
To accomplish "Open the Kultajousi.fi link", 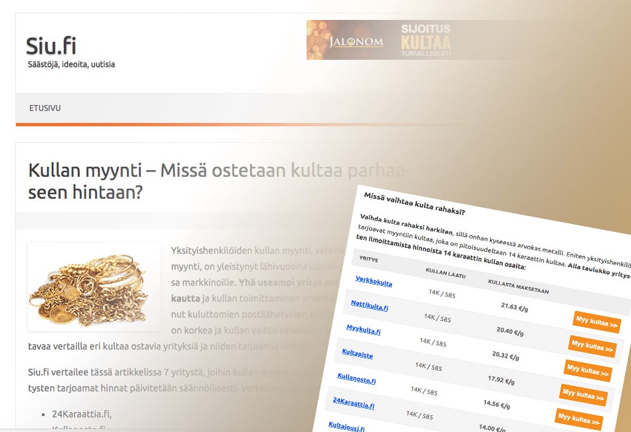I will pyautogui.click(x=346, y=427).
